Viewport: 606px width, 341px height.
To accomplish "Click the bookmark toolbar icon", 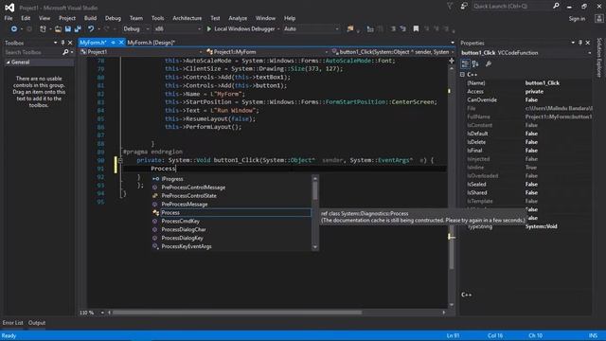I will 416,29.
